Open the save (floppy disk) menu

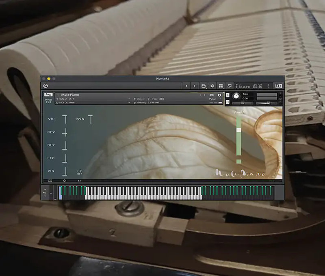(x=204, y=86)
